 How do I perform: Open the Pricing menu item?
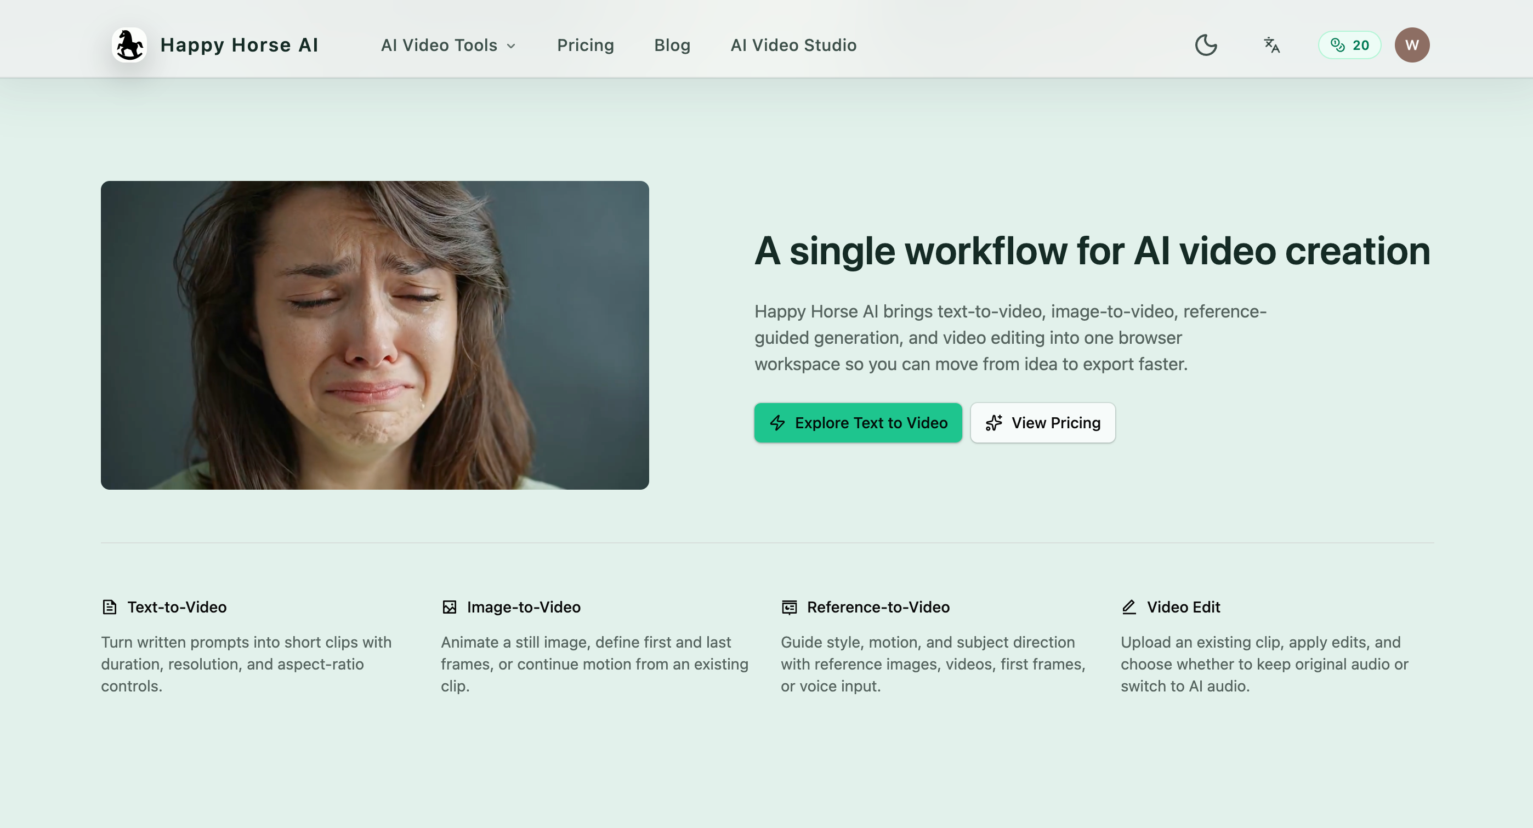[585, 46]
